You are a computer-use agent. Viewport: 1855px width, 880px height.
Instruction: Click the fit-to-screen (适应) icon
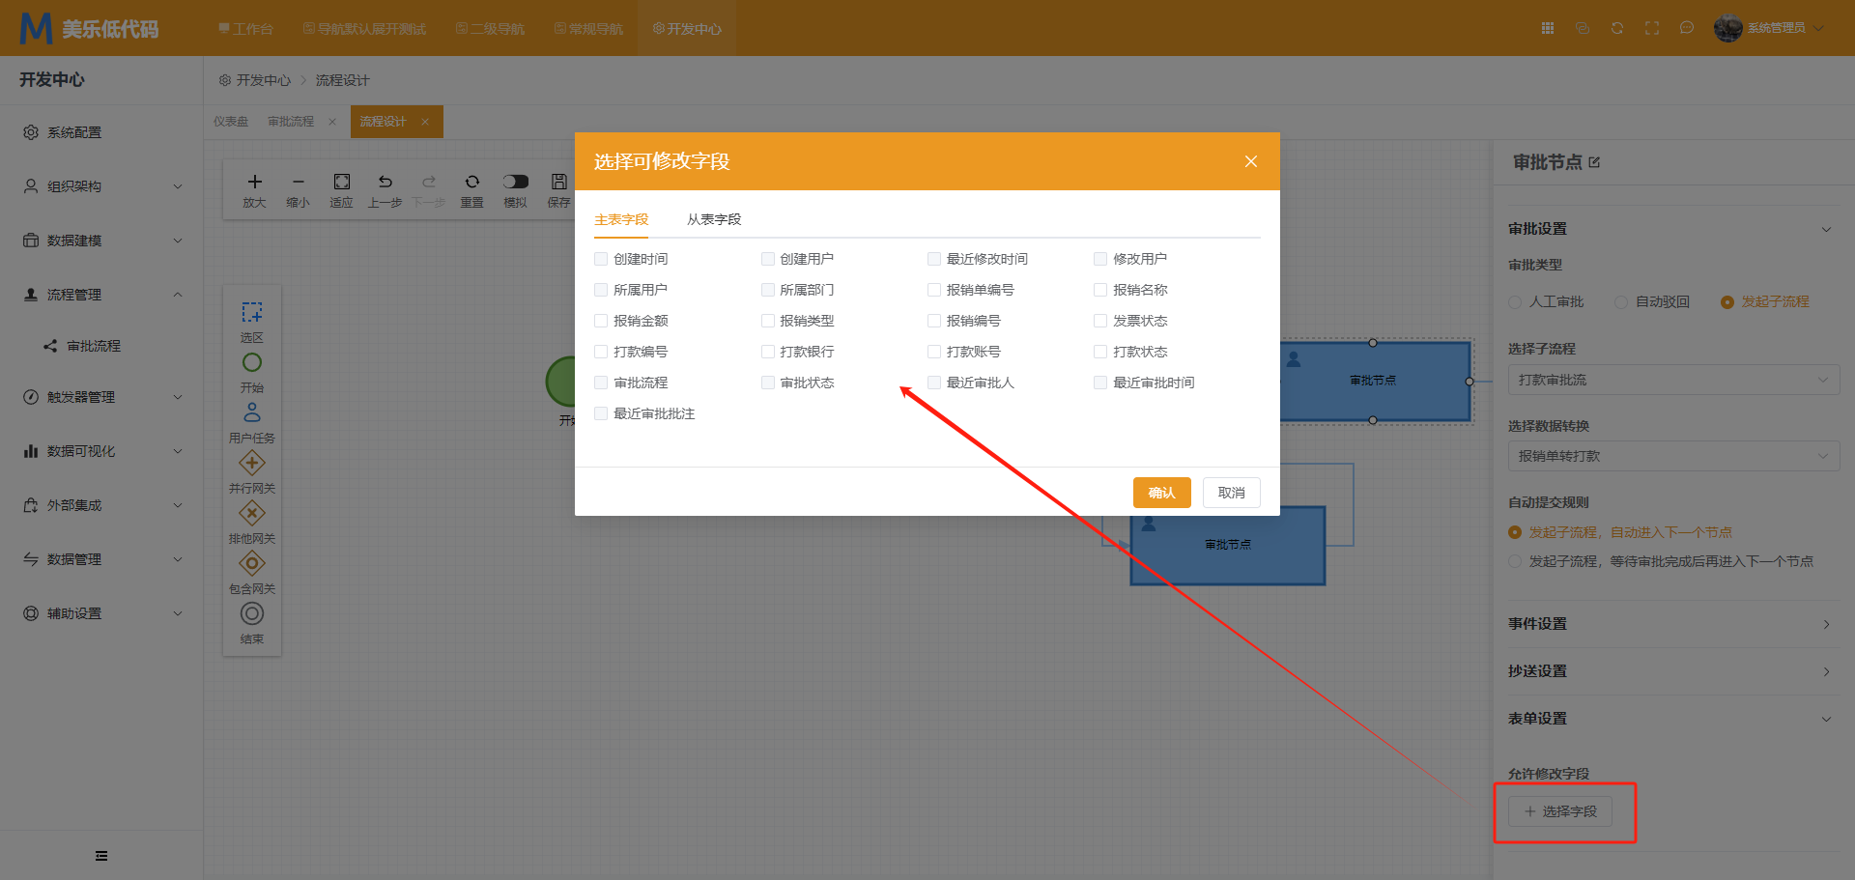[x=341, y=183]
